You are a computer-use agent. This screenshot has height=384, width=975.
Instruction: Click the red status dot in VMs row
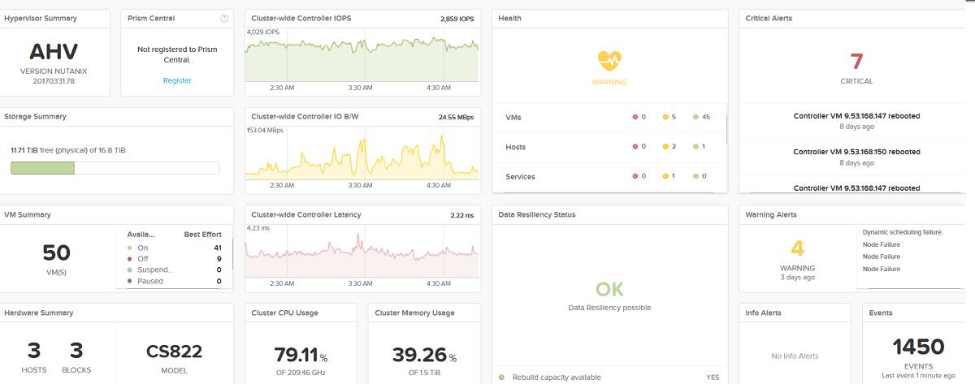pyautogui.click(x=635, y=117)
